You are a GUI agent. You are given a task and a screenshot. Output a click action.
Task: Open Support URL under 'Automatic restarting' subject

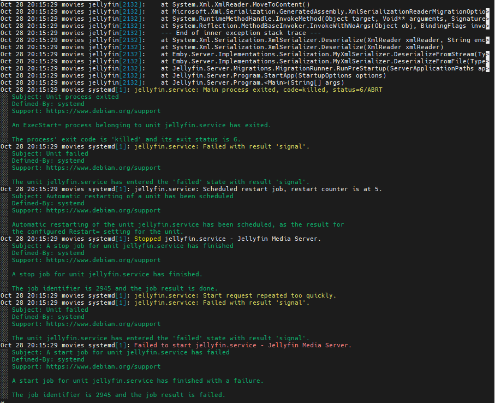click(86, 210)
